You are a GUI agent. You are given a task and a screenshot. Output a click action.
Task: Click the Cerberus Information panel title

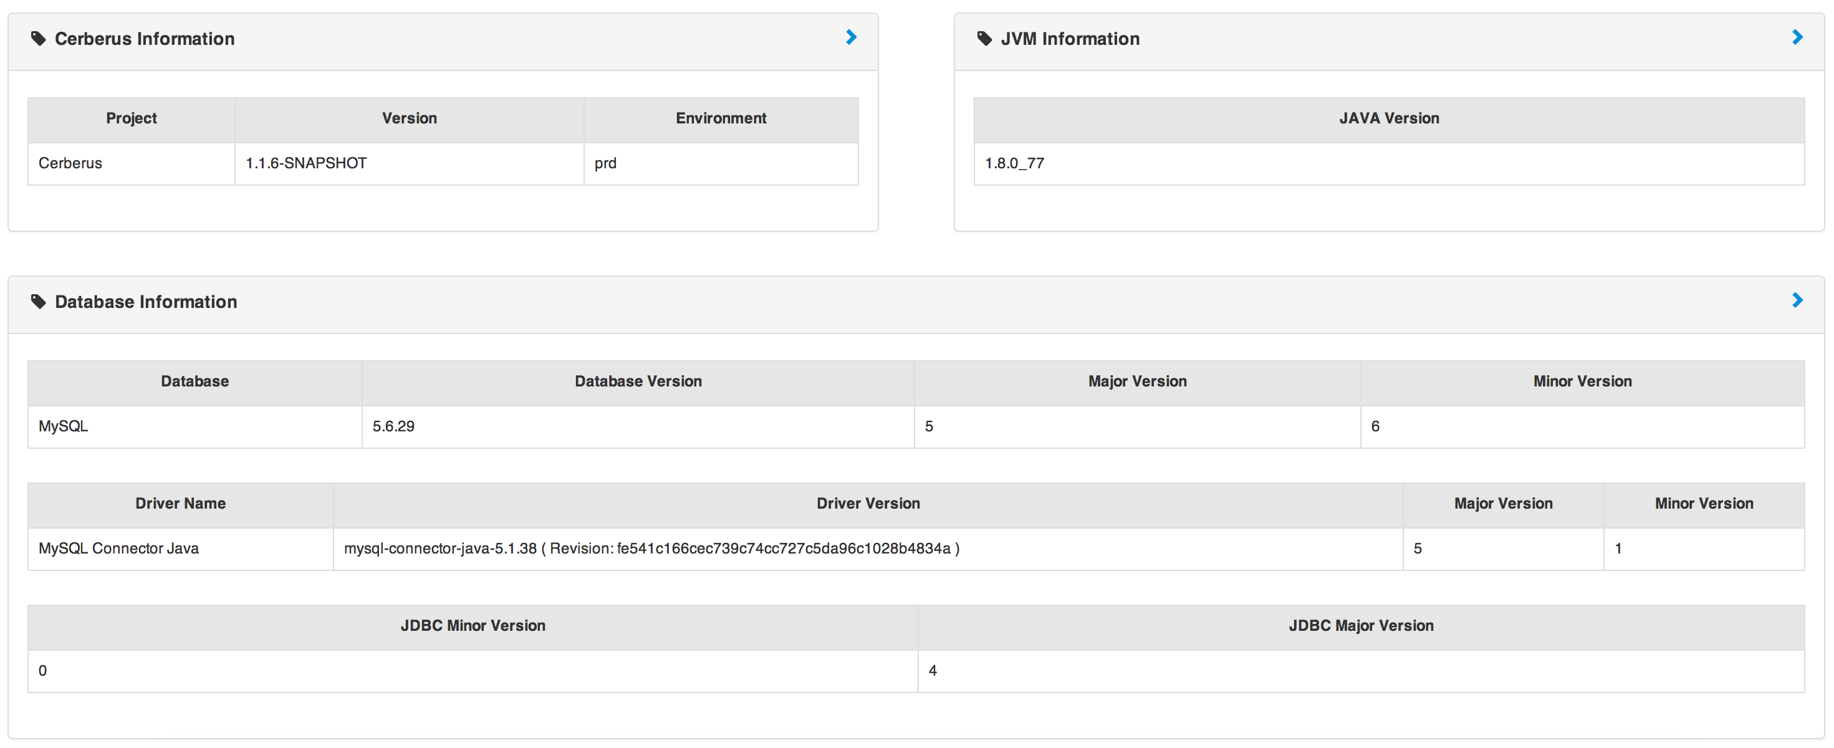pos(145,39)
